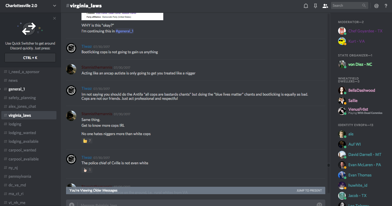This screenshot has height=206, width=392.
Task: Open the news channel
Action: [13, 81]
